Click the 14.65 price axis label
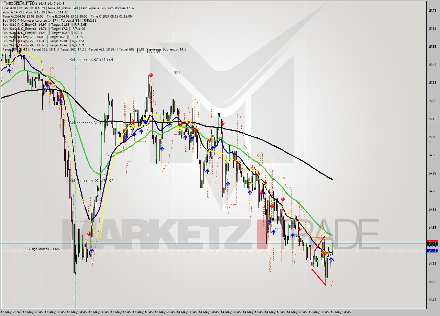This screenshot has height=316, width=440. (x=432, y=209)
